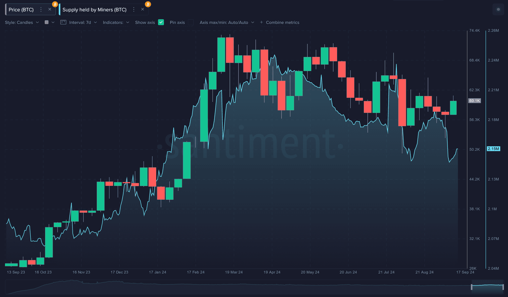Image resolution: width=508 pixels, height=297 pixels.
Task: Open Supply held by Miners options menu
Action: (134, 10)
